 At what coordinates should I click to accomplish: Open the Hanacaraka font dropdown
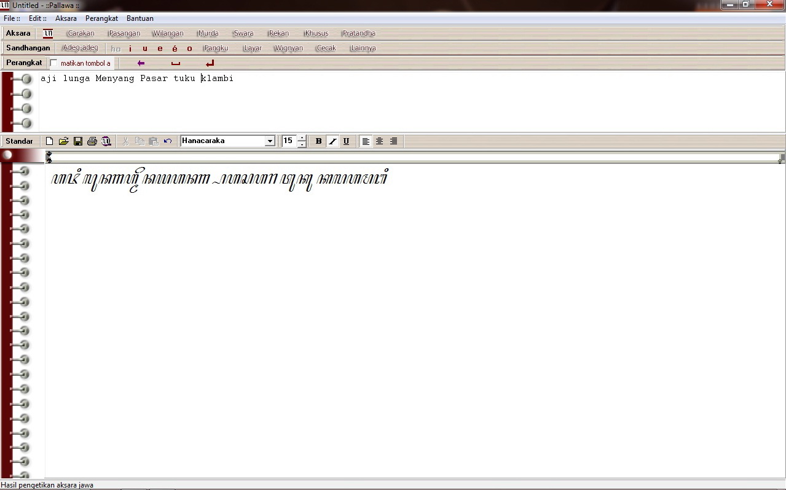pos(270,141)
